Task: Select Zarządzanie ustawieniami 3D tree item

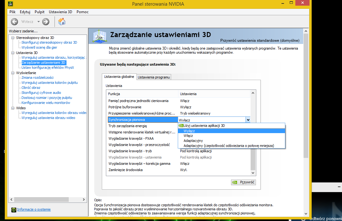Action: click(43, 62)
